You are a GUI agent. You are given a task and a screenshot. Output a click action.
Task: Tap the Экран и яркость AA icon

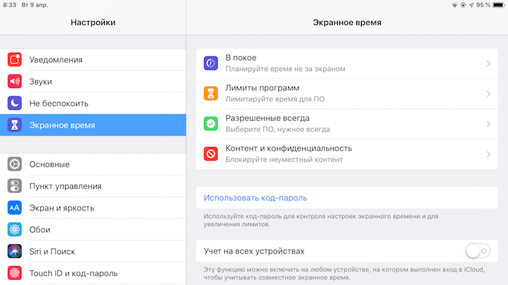click(15, 208)
